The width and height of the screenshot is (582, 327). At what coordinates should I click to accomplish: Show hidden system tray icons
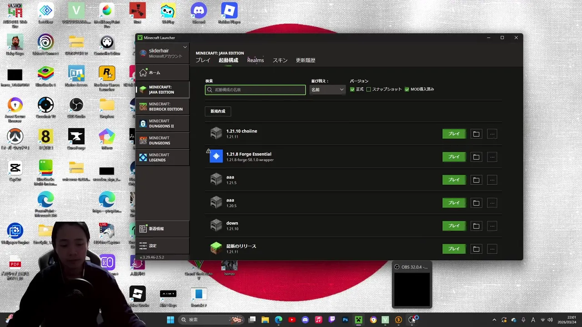[494, 320]
